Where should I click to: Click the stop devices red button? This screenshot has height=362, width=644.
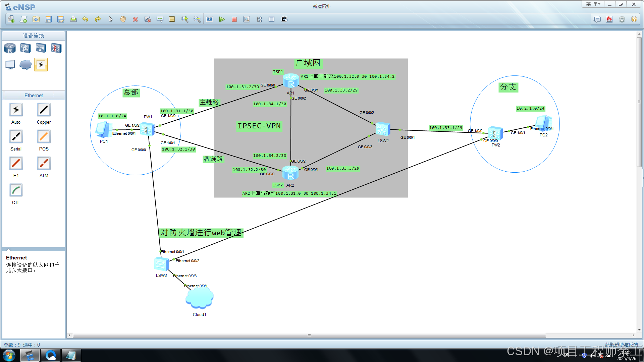point(234,19)
